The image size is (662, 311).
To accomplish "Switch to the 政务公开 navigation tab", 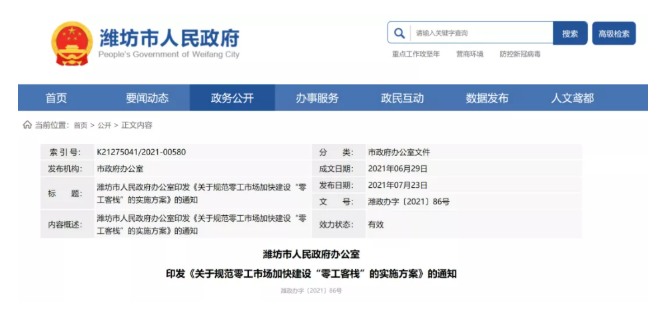I will (x=232, y=98).
